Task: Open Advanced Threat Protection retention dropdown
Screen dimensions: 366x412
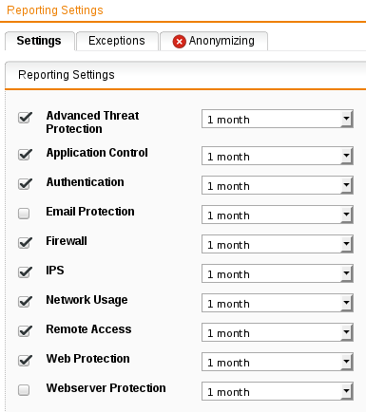Action: tap(278, 119)
